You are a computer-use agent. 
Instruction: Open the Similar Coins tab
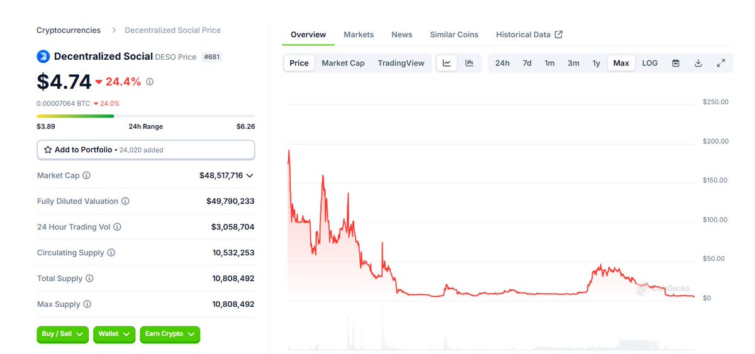(454, 35)
